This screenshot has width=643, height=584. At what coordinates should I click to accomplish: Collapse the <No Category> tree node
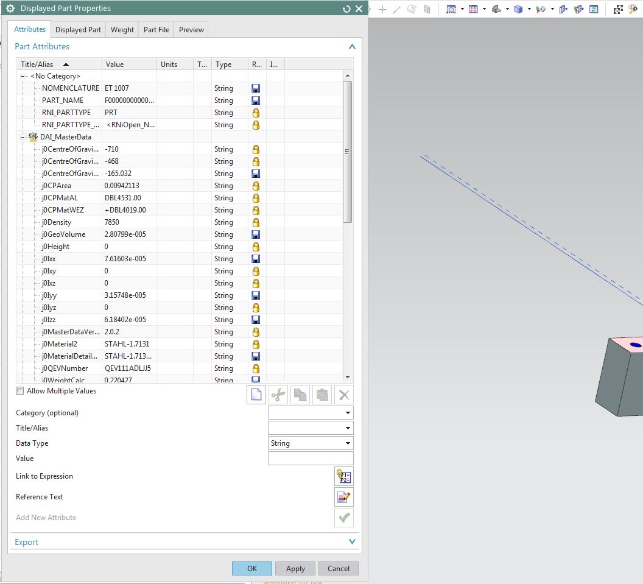[x=23, y=76]
